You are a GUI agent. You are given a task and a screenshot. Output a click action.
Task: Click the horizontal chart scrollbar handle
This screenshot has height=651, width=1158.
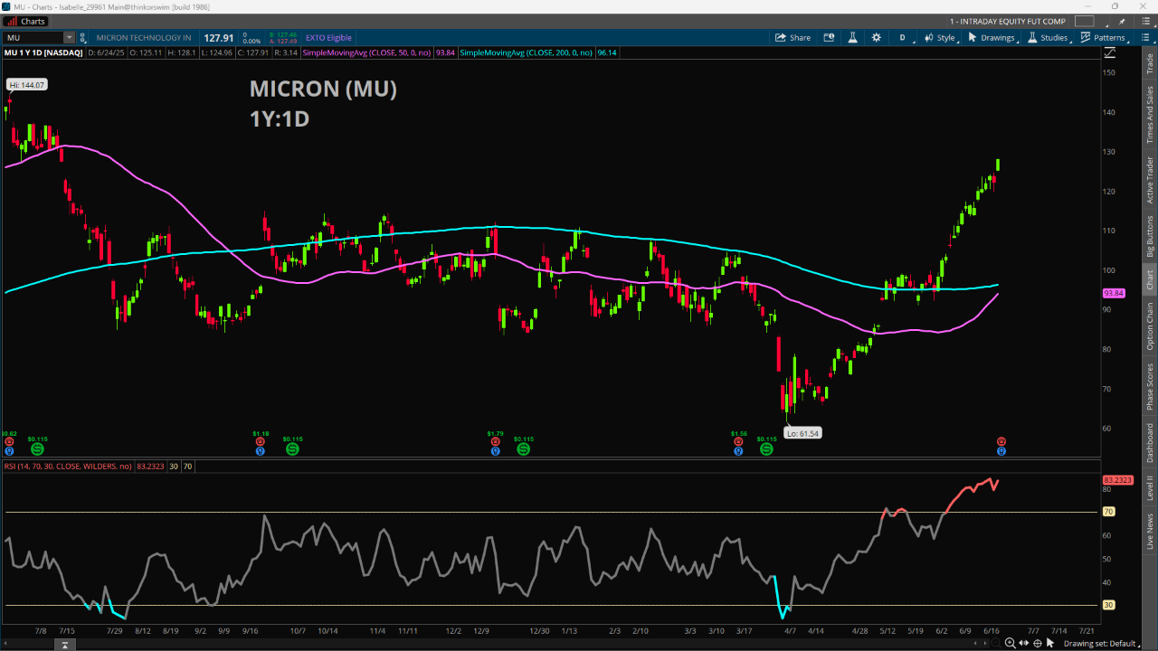pos(64,644)
